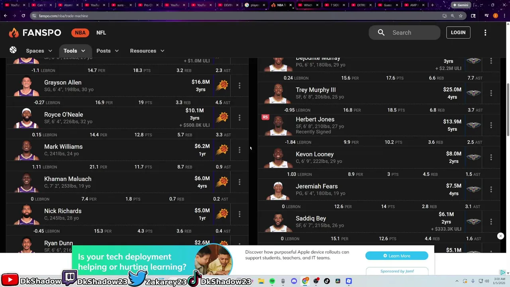
Task: Switch to the NFL league
Action: [x=101, y=33]
